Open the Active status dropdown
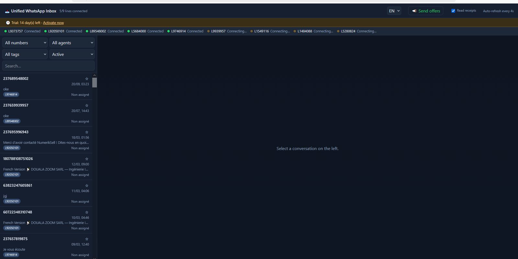518x259 pixels. [x=72, y=54]
